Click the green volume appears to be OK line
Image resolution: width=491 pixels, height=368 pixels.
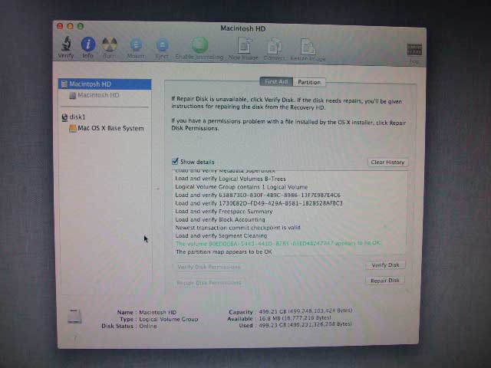pyautogui.click(x=278, y=243)
